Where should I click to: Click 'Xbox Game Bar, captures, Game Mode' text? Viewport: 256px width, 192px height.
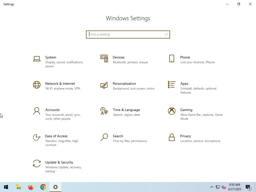pos(201,117)
